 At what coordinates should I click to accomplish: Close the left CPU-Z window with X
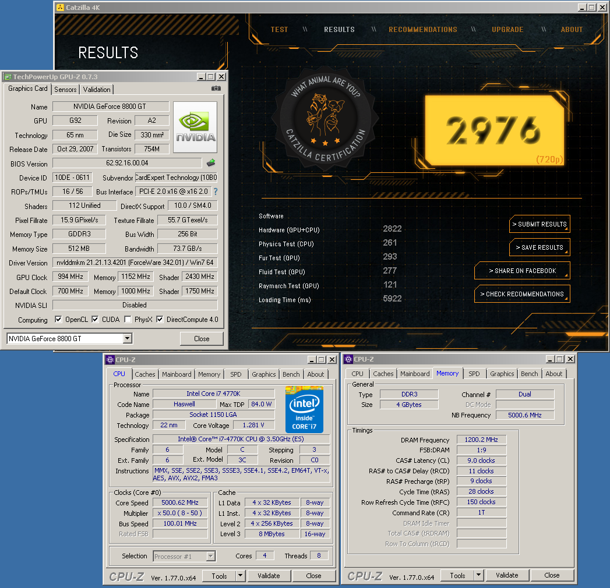tap(332, 359)
